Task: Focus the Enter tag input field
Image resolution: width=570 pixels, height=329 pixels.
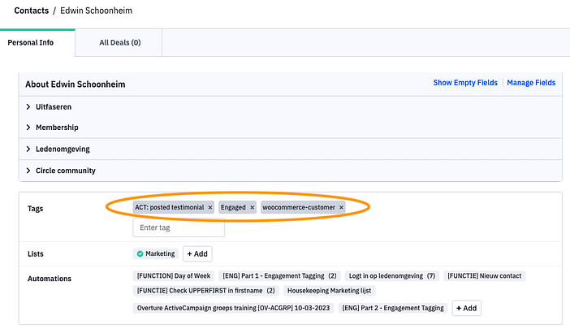Action: (x=179, y=227)
